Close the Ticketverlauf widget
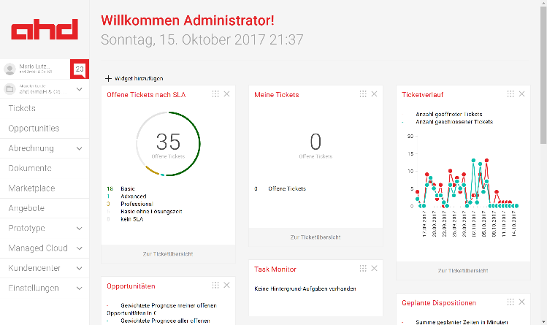Image resolution: width=547 pixels, height=325 pixels. click(521, 94)
